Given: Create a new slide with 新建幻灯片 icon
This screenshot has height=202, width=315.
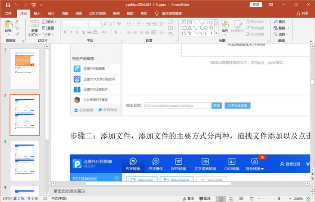Looking at the screenshot, I should pos(34,24).
